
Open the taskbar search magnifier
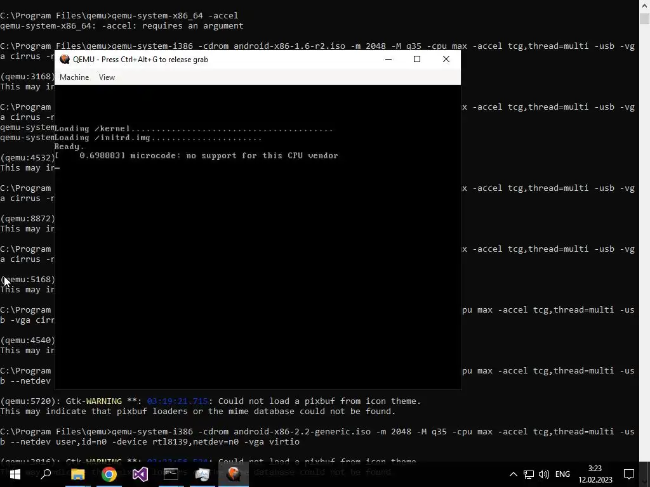(x=46, y=474)
